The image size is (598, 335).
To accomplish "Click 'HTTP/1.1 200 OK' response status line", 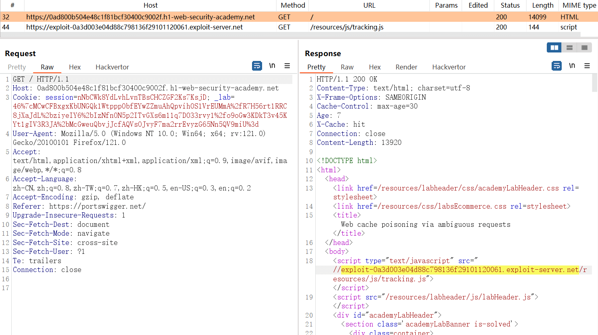I will (x=347, y=79).
